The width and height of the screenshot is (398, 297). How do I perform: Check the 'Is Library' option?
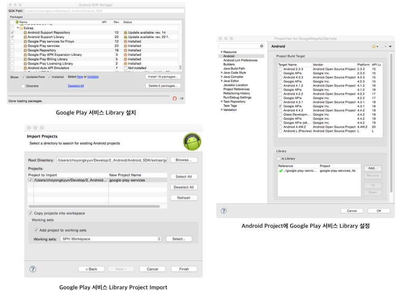coord(279,158)
